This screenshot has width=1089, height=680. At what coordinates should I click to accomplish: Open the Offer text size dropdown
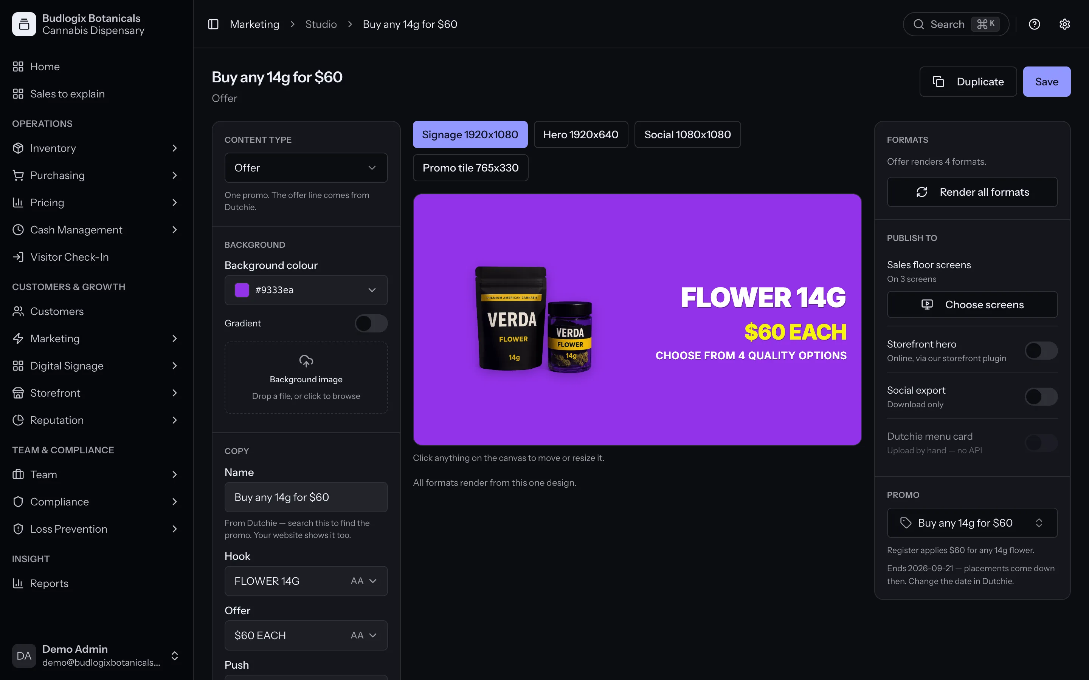tap(364, 635)
